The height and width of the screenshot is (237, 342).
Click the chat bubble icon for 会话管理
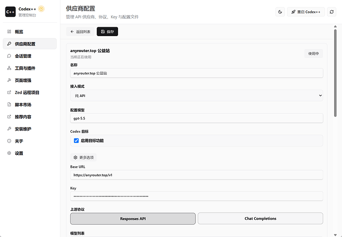tap(9, 56)
